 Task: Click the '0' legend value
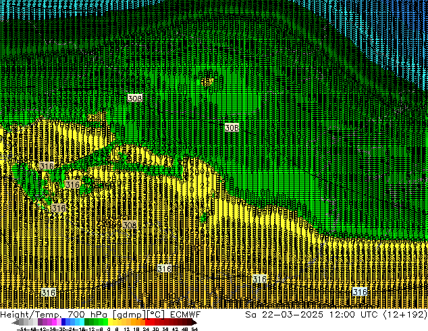coord(109,330)
